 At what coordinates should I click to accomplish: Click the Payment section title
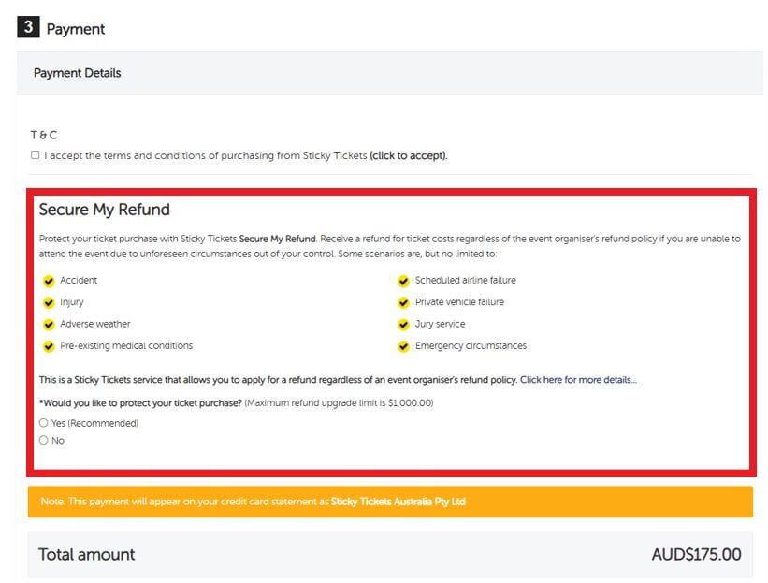(x=76, y=29)
